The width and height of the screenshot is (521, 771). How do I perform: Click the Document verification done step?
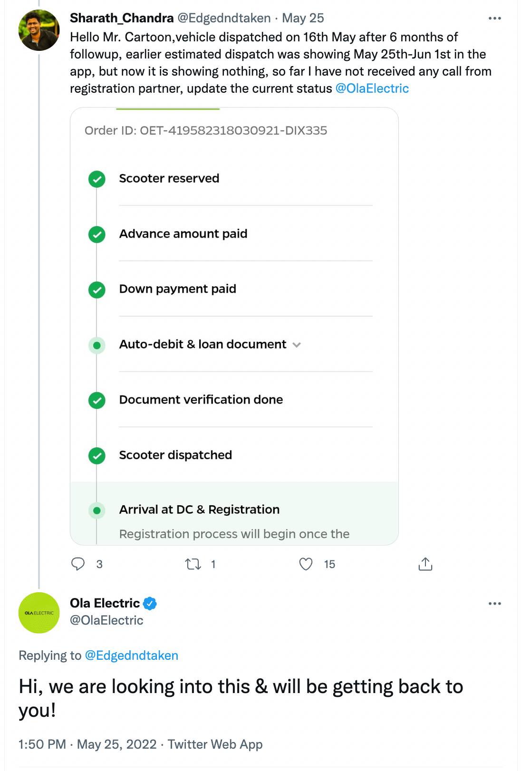pos(201,399)
